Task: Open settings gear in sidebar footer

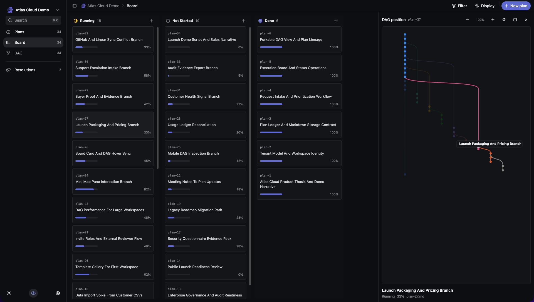Action: (x=58, y=293)
